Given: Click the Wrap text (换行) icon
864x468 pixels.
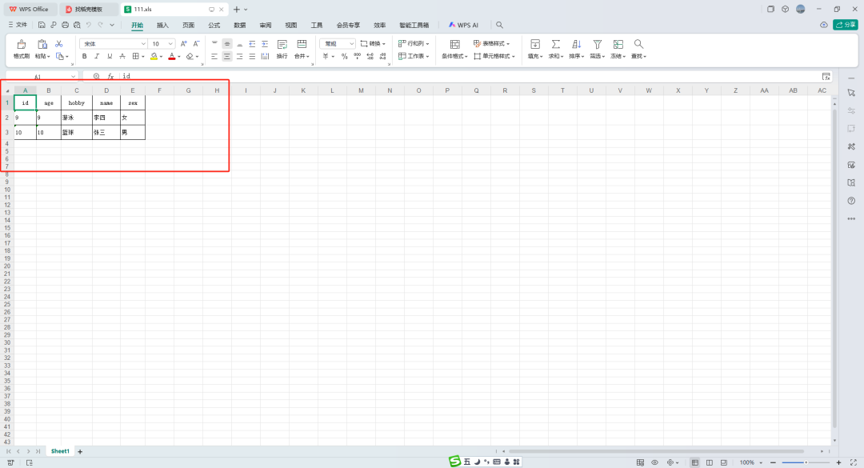Looking at the screenshot, I should coord(282,44).
